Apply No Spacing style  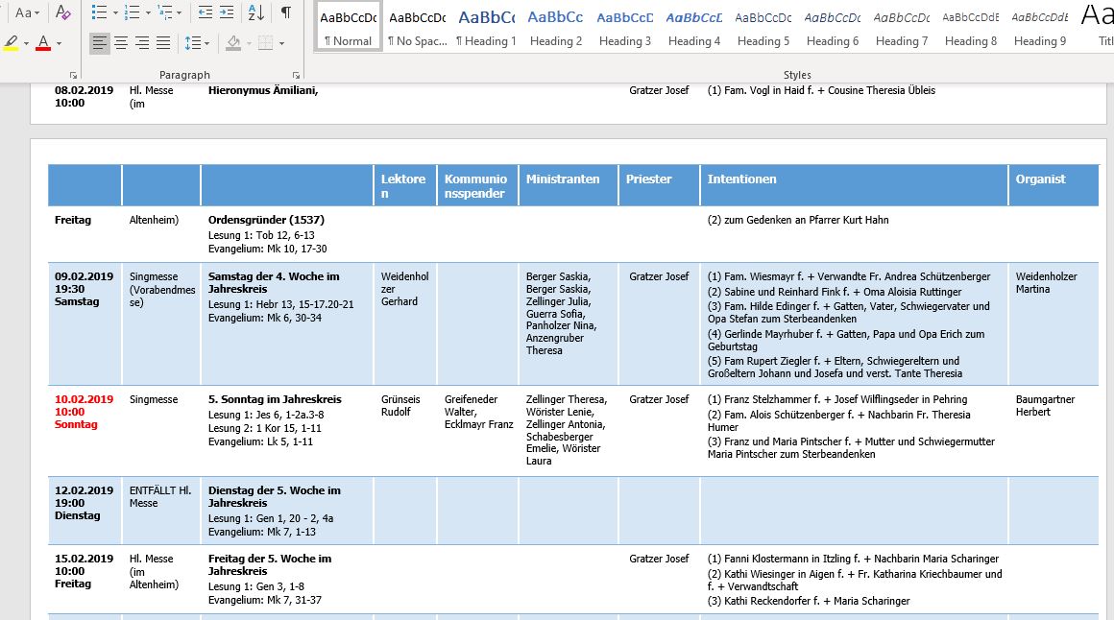pyautogui.click(x=417, y=26)
